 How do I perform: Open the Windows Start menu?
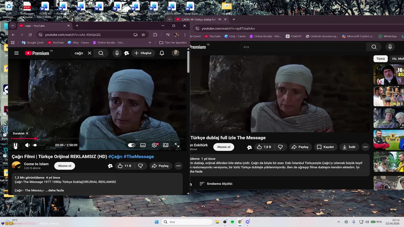(x=157, y=222)
